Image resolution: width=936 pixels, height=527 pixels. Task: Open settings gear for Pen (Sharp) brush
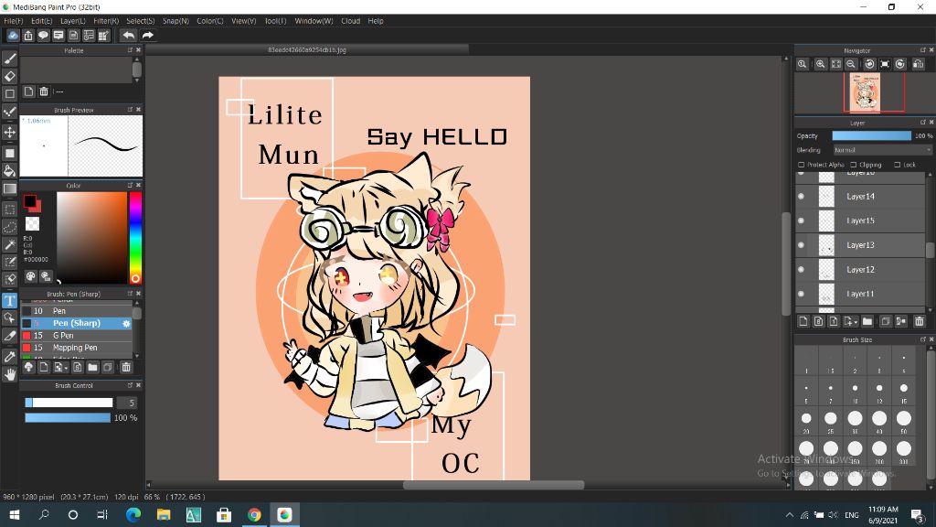coord(126,323)
